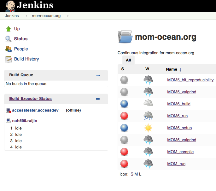
Task: Click blue status ball for MOM6_setup
Action: tap(124, 128)
